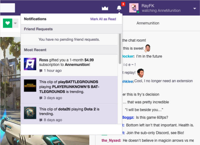
Task: Click the surprised face emote near replay
Action: (141, 73)
